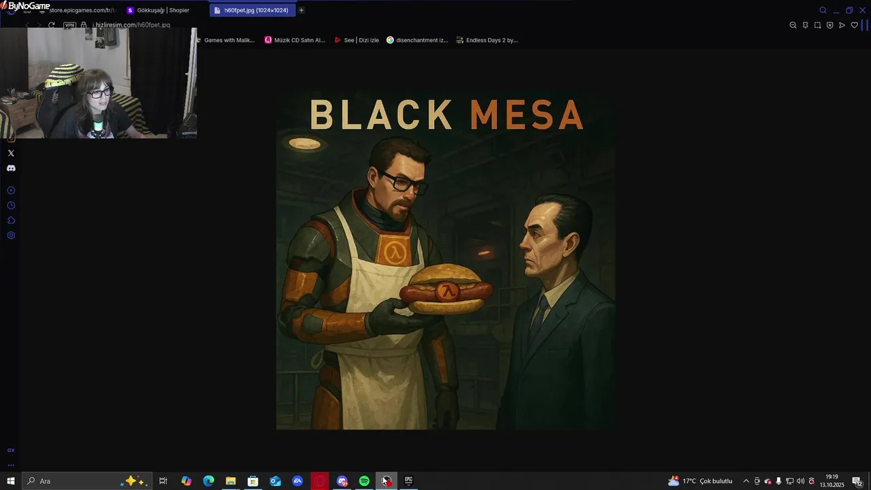Click the snapshot capture icon
Screen dimensions: 871x490
point(817,25)
